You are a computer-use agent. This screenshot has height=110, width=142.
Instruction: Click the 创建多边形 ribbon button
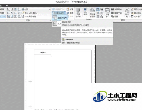(58, 13)
